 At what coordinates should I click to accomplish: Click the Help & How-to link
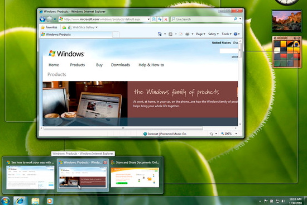click(151, 65)
